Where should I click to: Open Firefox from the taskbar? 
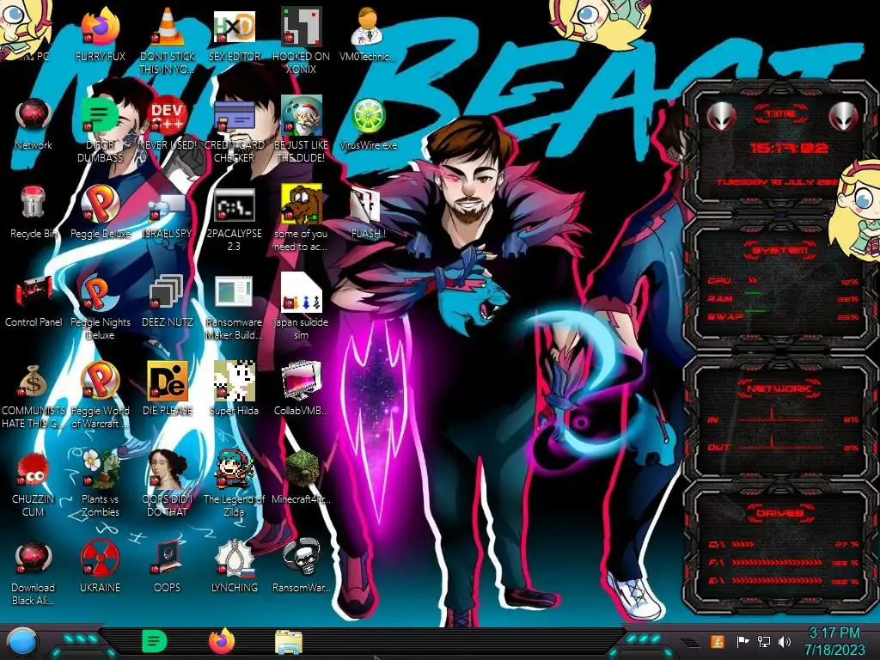tap(222, 641)
